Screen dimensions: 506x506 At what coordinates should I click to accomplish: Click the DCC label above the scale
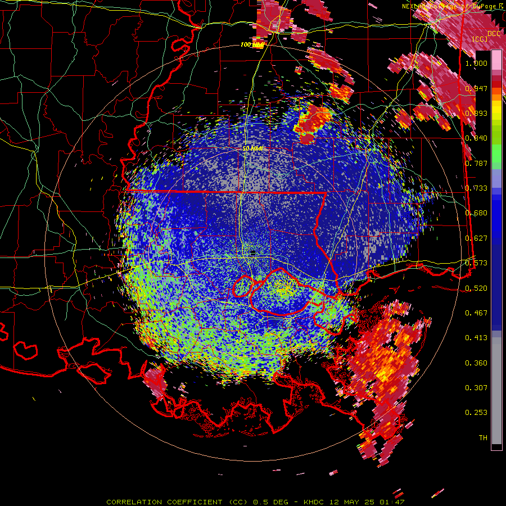[x=494, y=33]
